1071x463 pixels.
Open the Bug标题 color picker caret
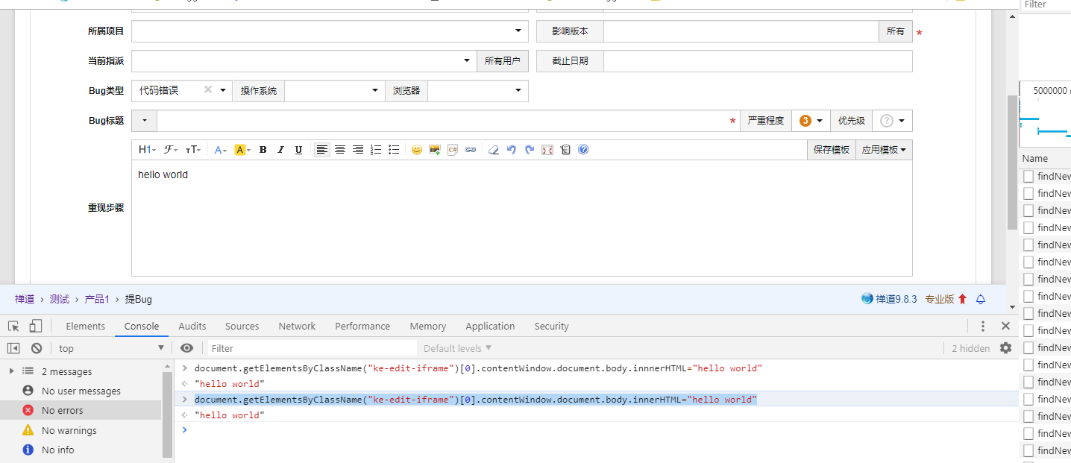pos(144,121)
